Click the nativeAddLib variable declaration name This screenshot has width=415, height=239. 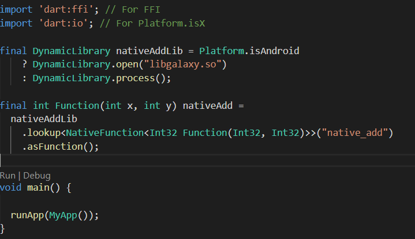tap(149, 51)
